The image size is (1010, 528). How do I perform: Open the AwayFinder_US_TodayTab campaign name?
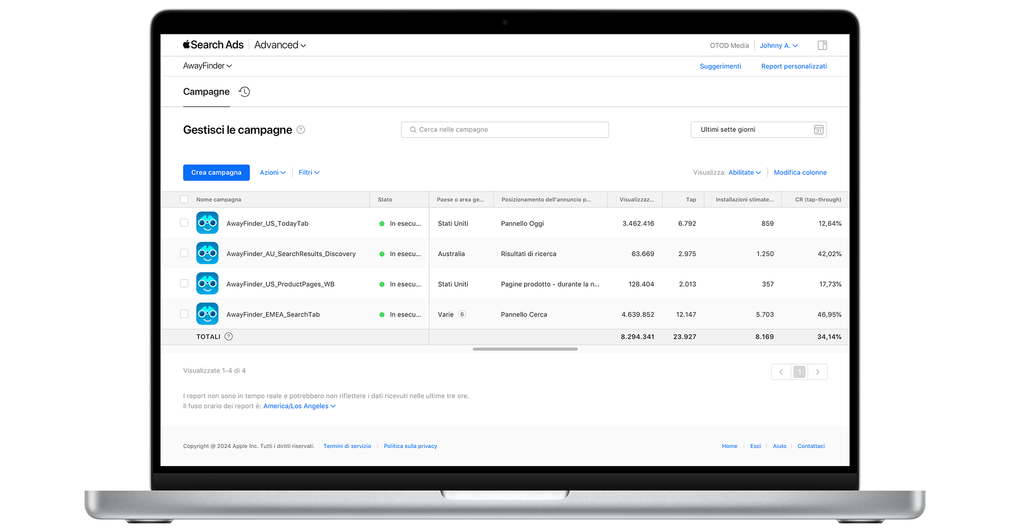coord(267,224)
